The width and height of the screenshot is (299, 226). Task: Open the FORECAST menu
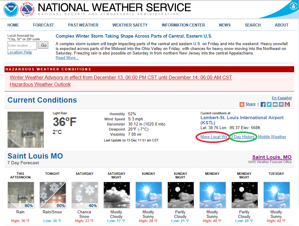[x=43, y=25]
